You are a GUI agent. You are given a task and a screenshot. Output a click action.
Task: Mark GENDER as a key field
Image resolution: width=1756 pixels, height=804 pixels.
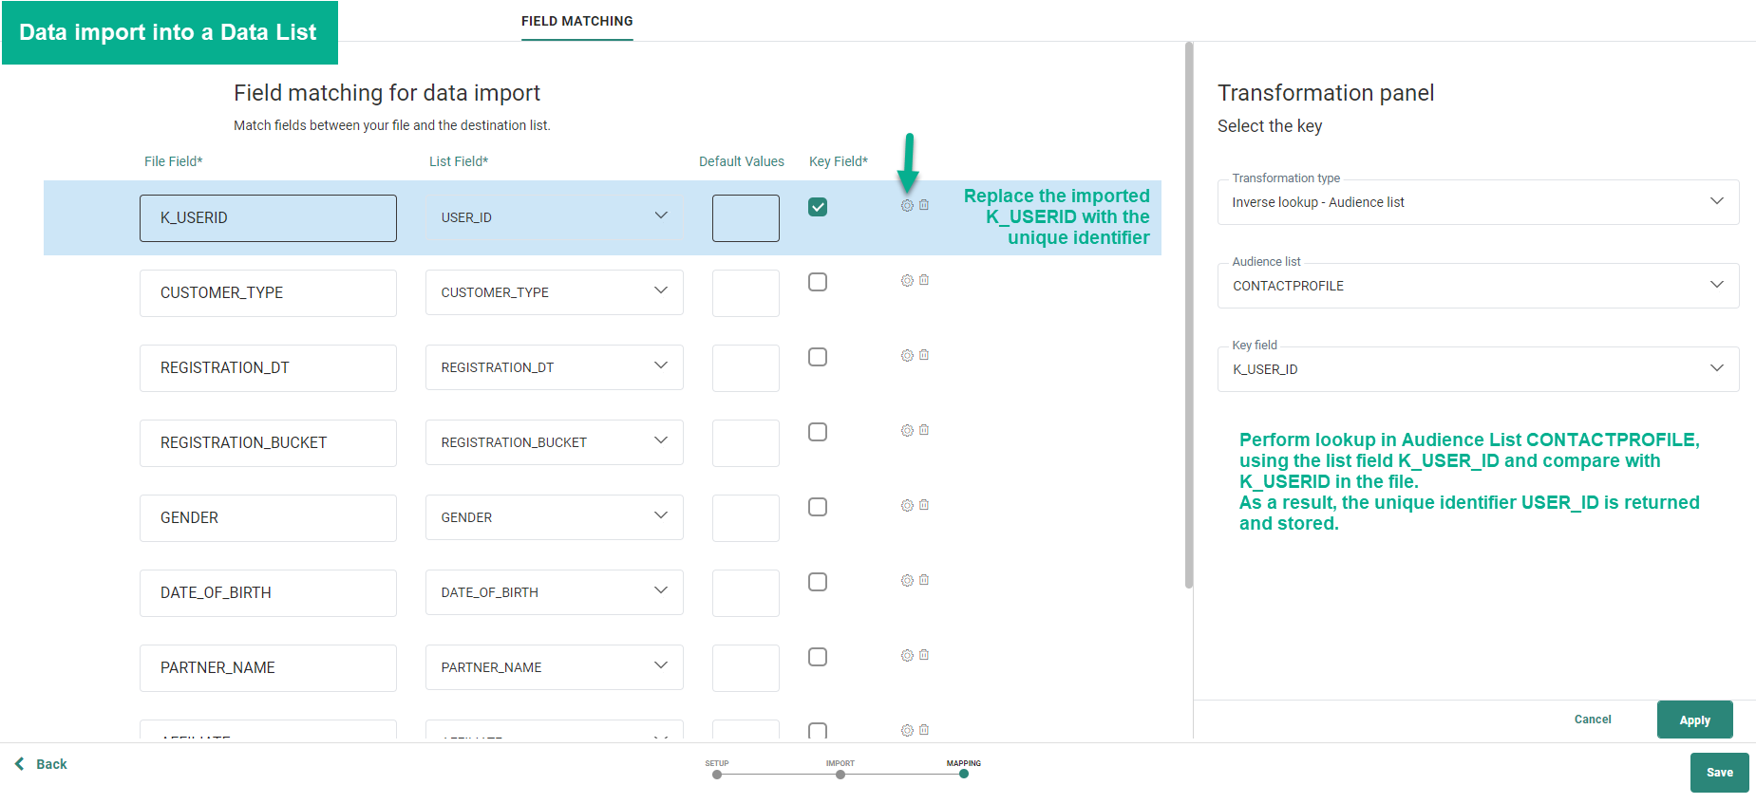coord(818,507)
